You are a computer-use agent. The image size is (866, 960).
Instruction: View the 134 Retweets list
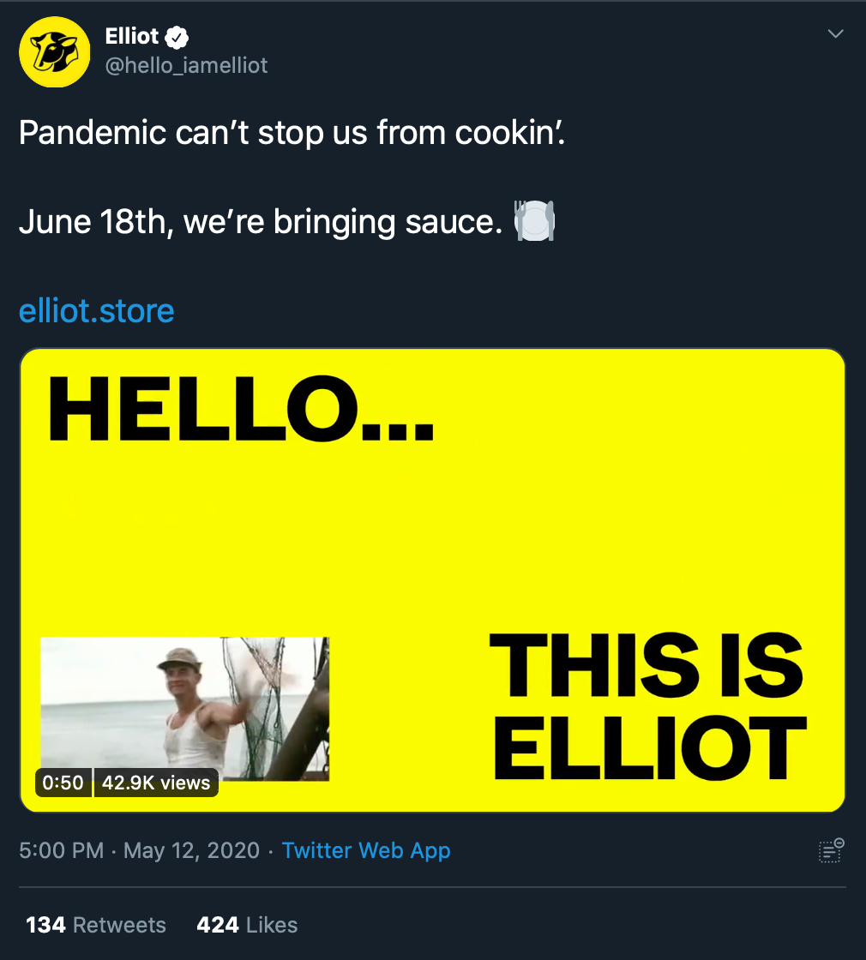point(96,925)
